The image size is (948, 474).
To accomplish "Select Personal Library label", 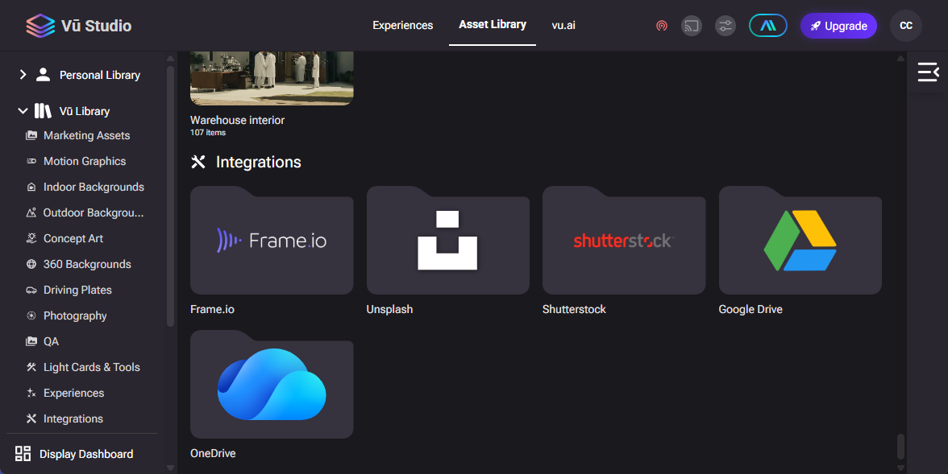I will tap(100, 75).
